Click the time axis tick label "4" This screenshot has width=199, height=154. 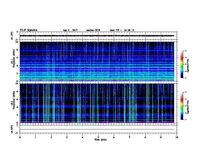pyautogui.click(x=83, y=137)
